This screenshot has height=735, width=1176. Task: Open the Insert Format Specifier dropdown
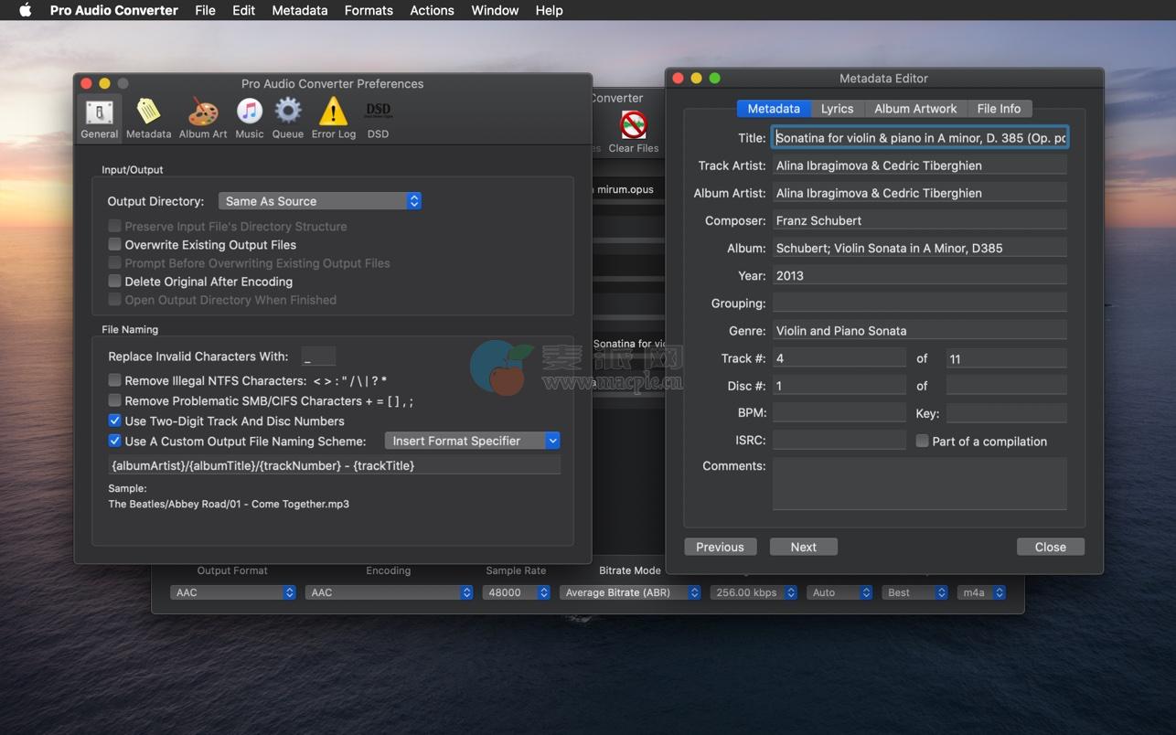pyautogui.click(x=472, y=441)
